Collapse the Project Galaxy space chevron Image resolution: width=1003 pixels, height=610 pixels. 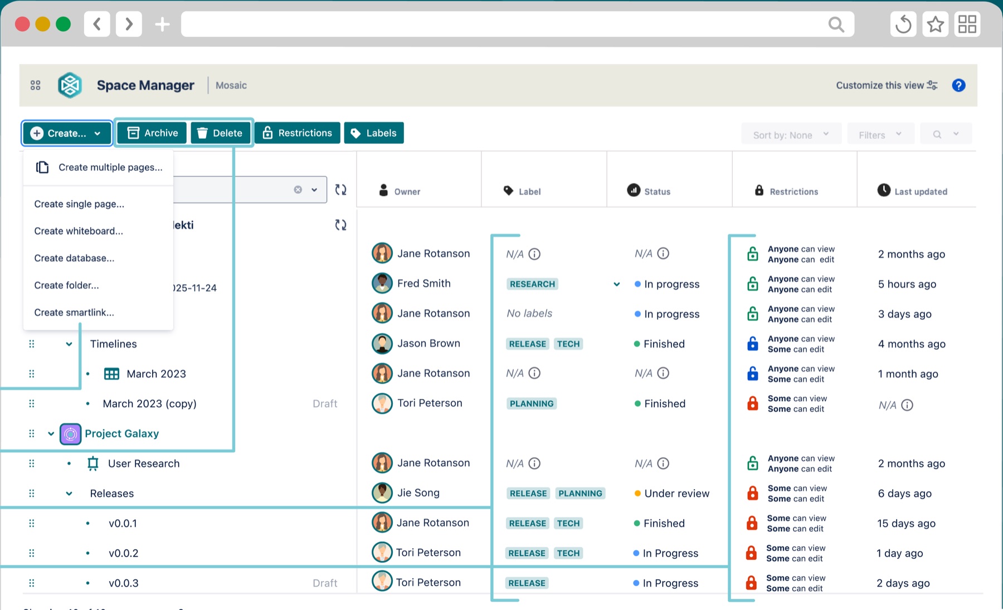pyautogui.click(x=51, y=433)
